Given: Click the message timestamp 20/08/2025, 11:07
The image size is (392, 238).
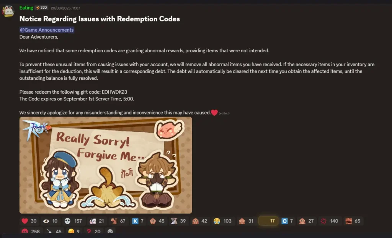Looking at the screenshot, I should point(65,8).
